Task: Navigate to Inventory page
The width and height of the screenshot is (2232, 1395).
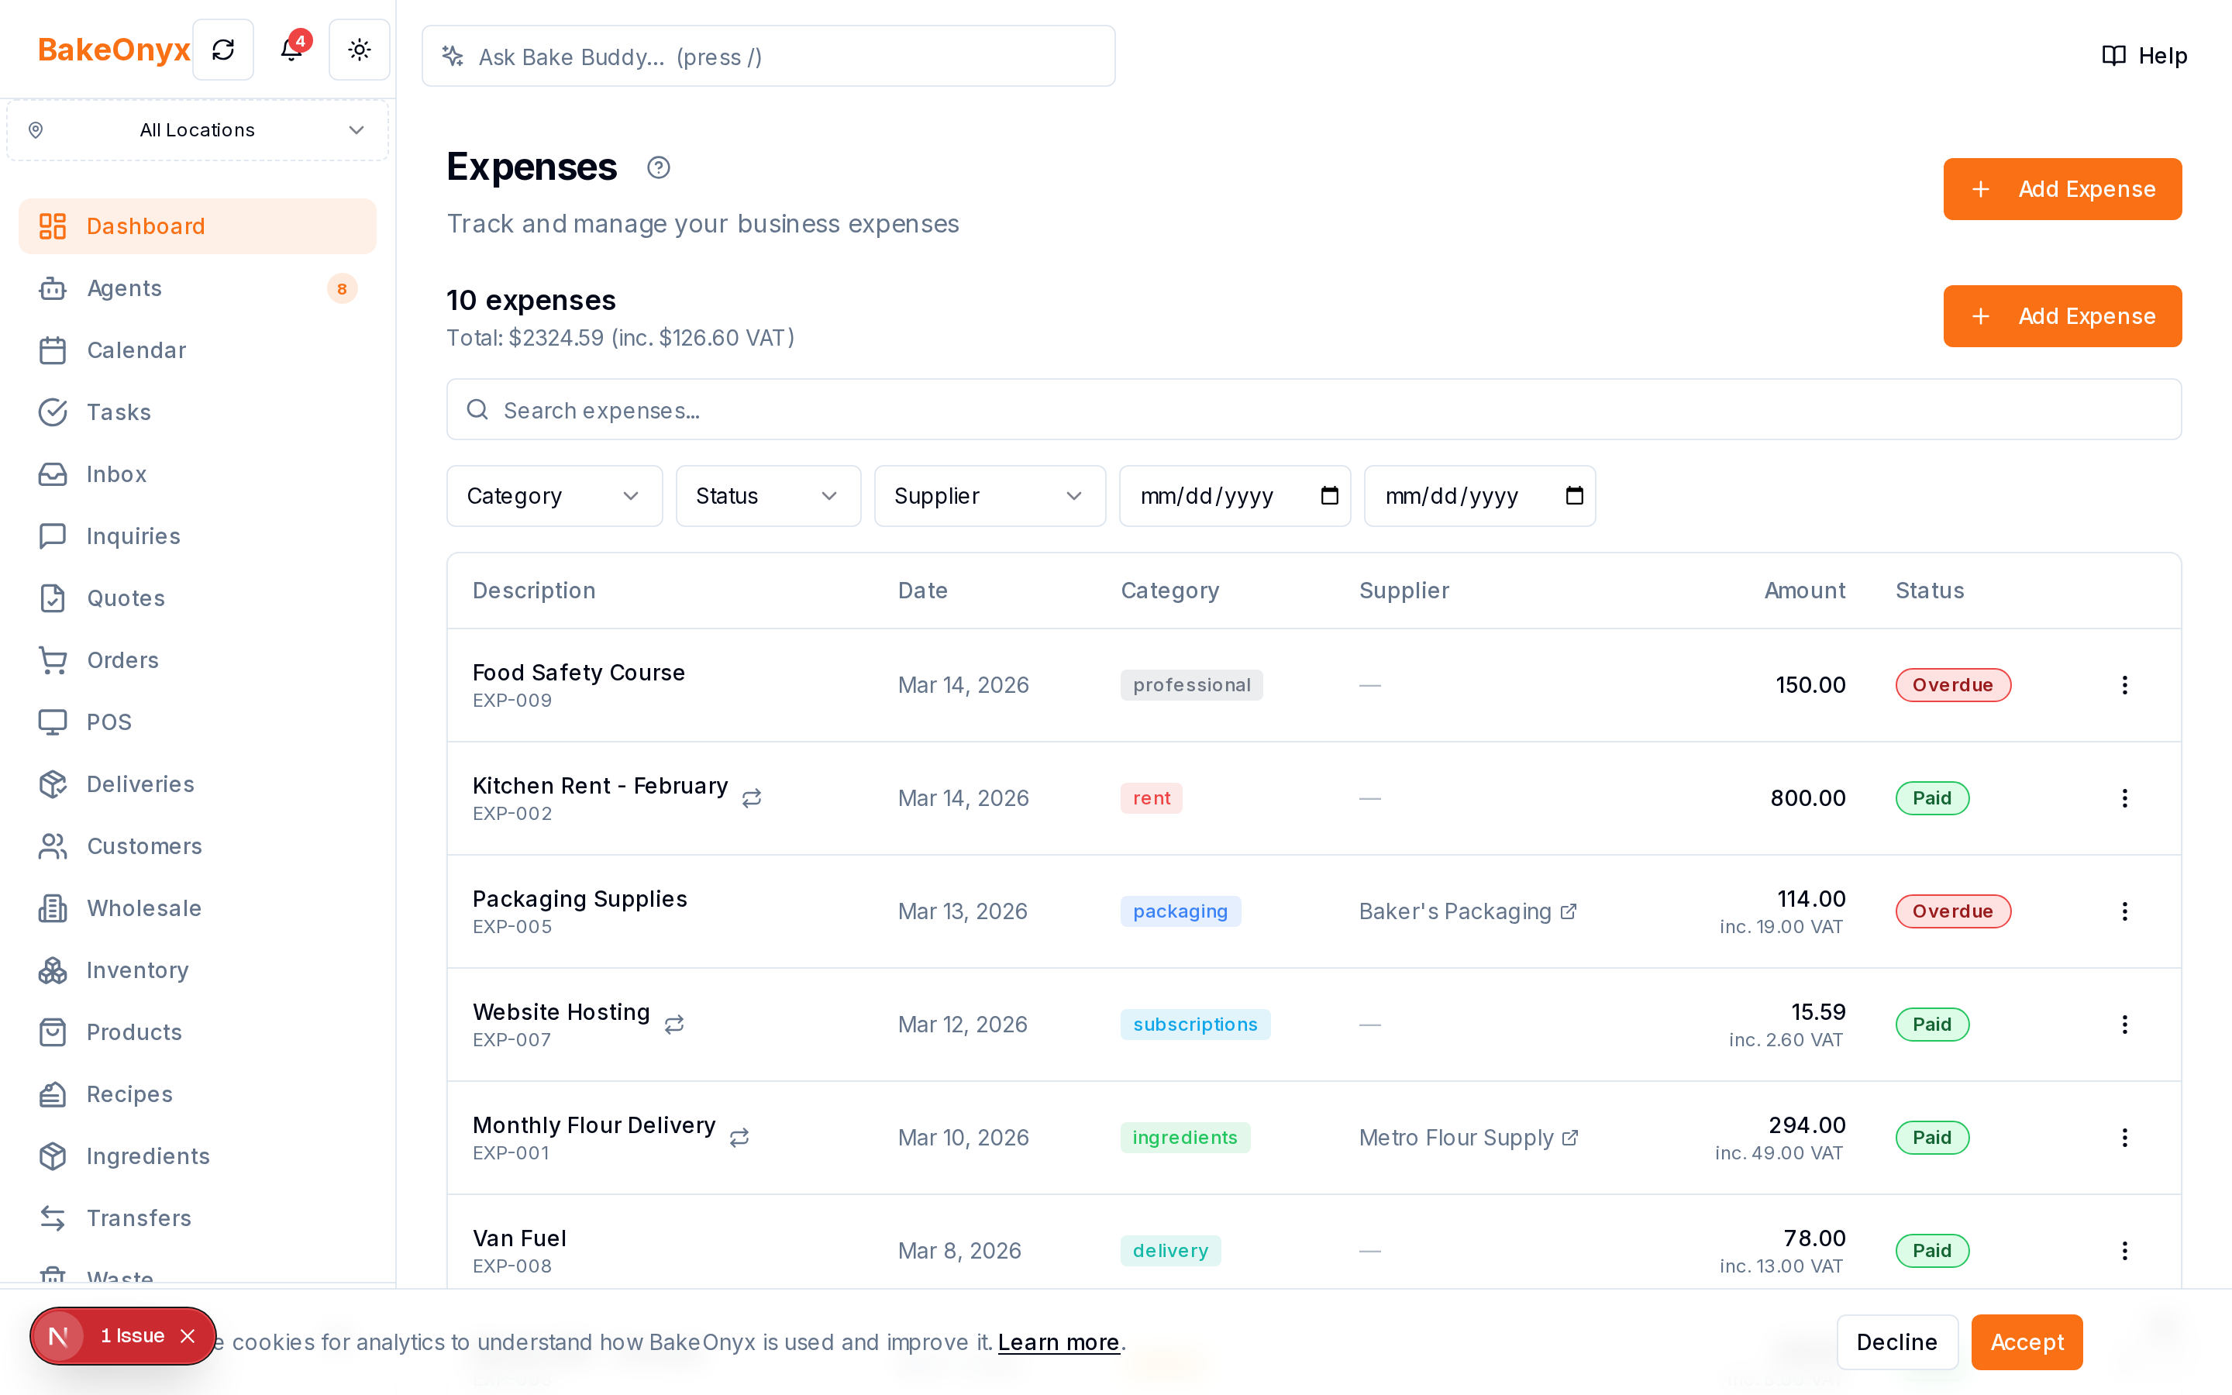Action: [x=198, y=970]
